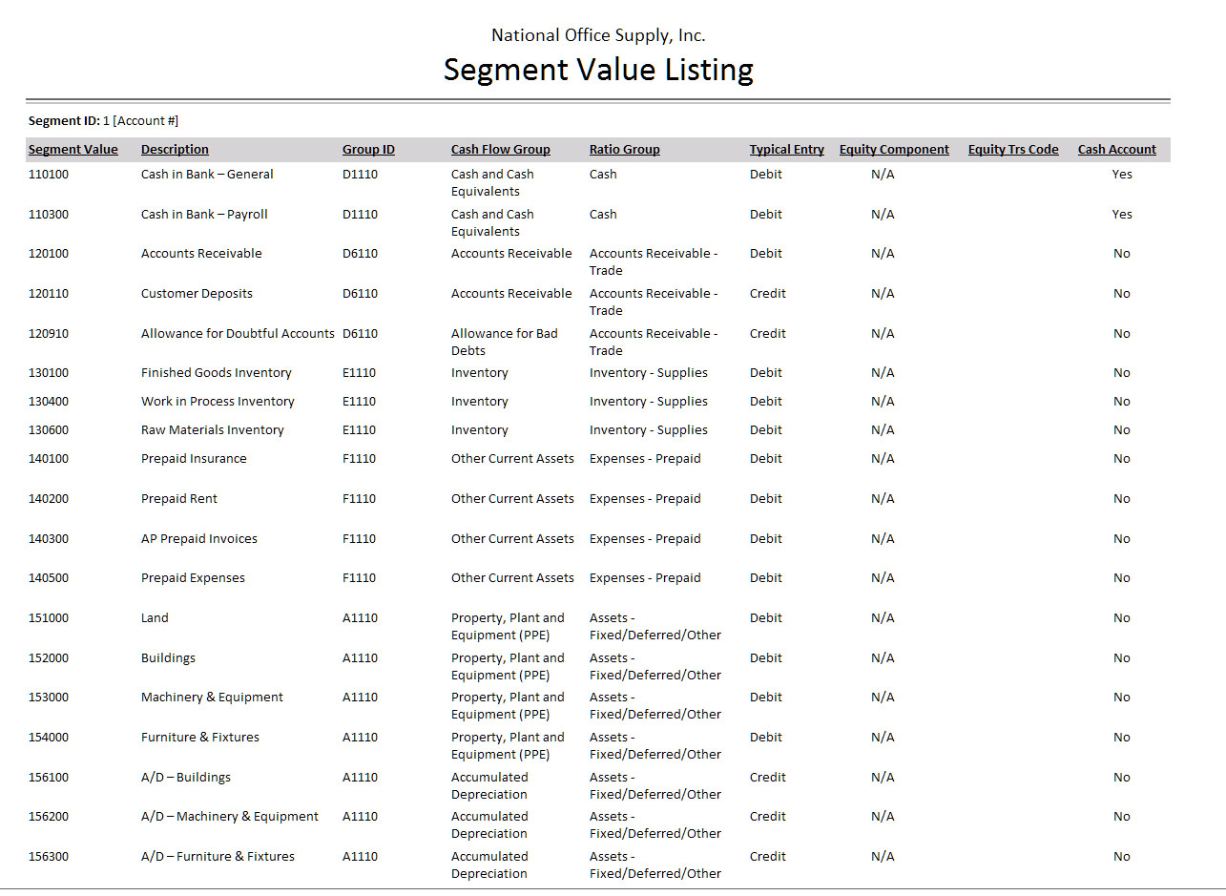Image resolution: width=1226 pixels, height=896 pixels.
Task: Select the Customer Deposits row description
Action: click(197, 294)
